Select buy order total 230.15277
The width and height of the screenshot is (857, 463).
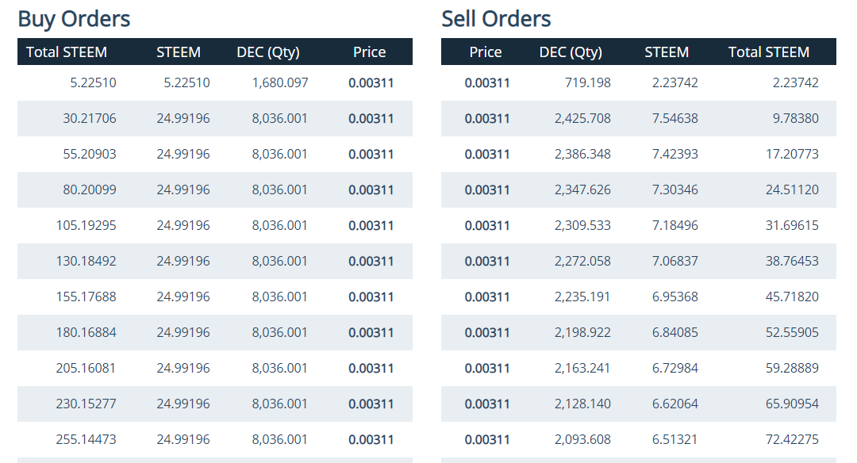pos(86,404)
